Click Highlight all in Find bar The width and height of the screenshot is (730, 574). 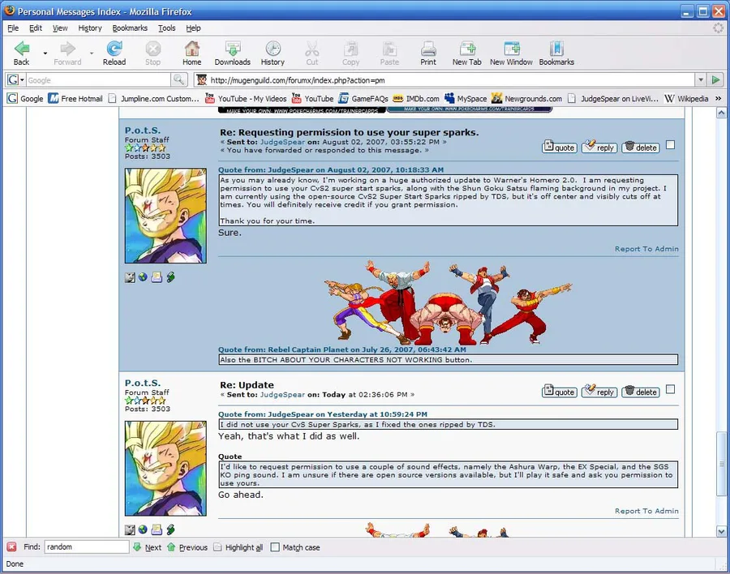[x=238, y=547]
